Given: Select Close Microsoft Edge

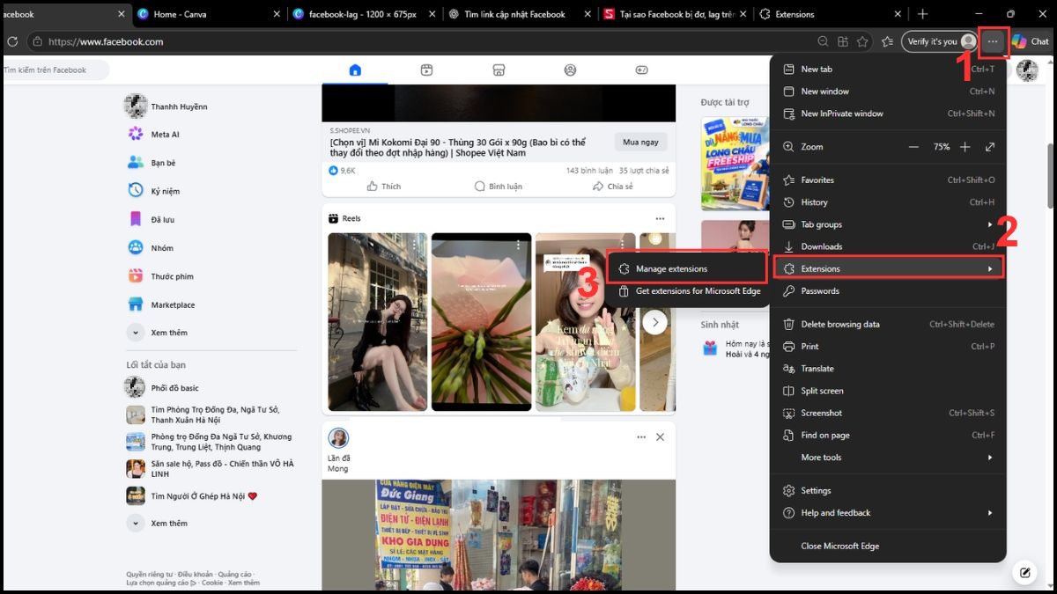Looking at the screenshot, I should pyautogui.click(x=888, y=546).
